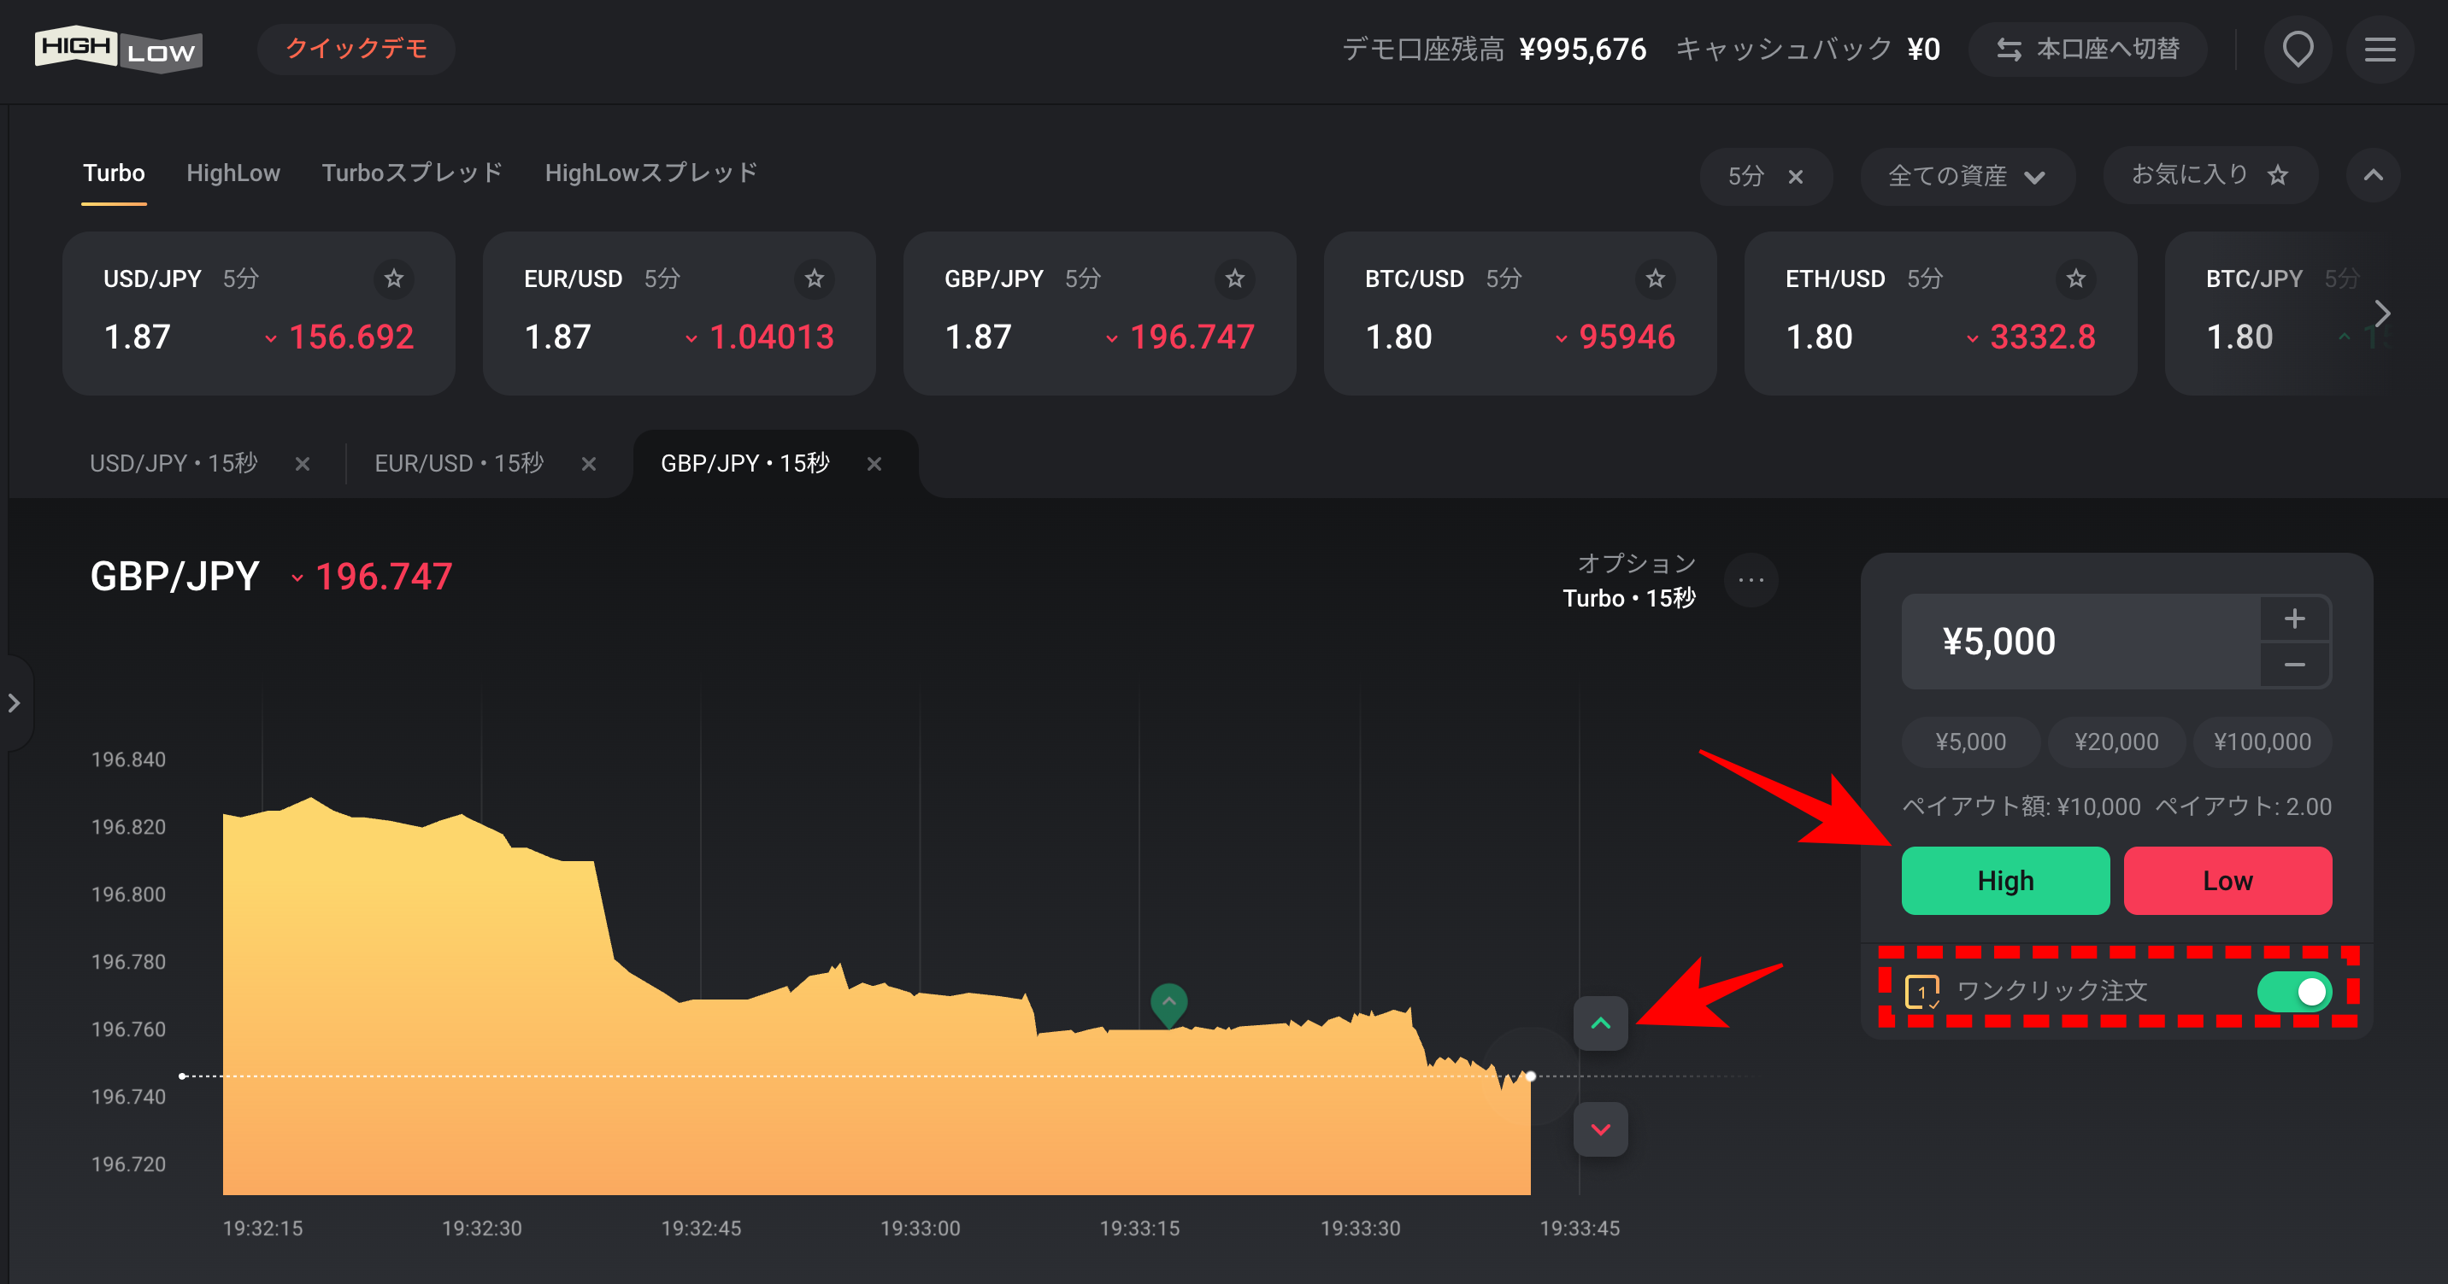Open the location pin icon in header
This screenshot has height=1284, width=2448.
click(x=2298, y=50)
